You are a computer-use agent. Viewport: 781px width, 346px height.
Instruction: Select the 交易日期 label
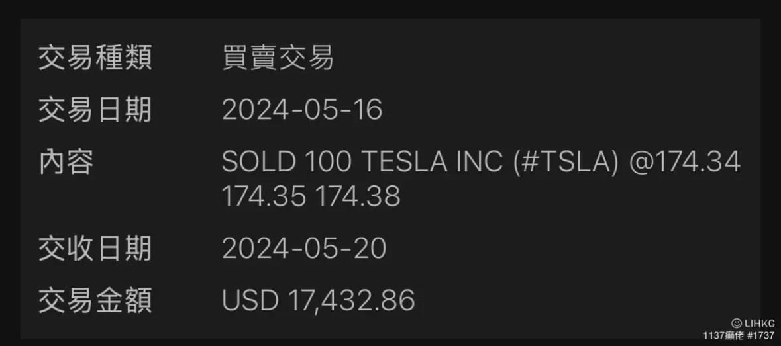(x=95, y=110)
